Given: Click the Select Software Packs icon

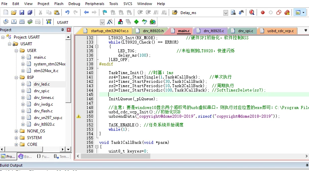Looking at the screenshot, I should click(x=145, y=22).
